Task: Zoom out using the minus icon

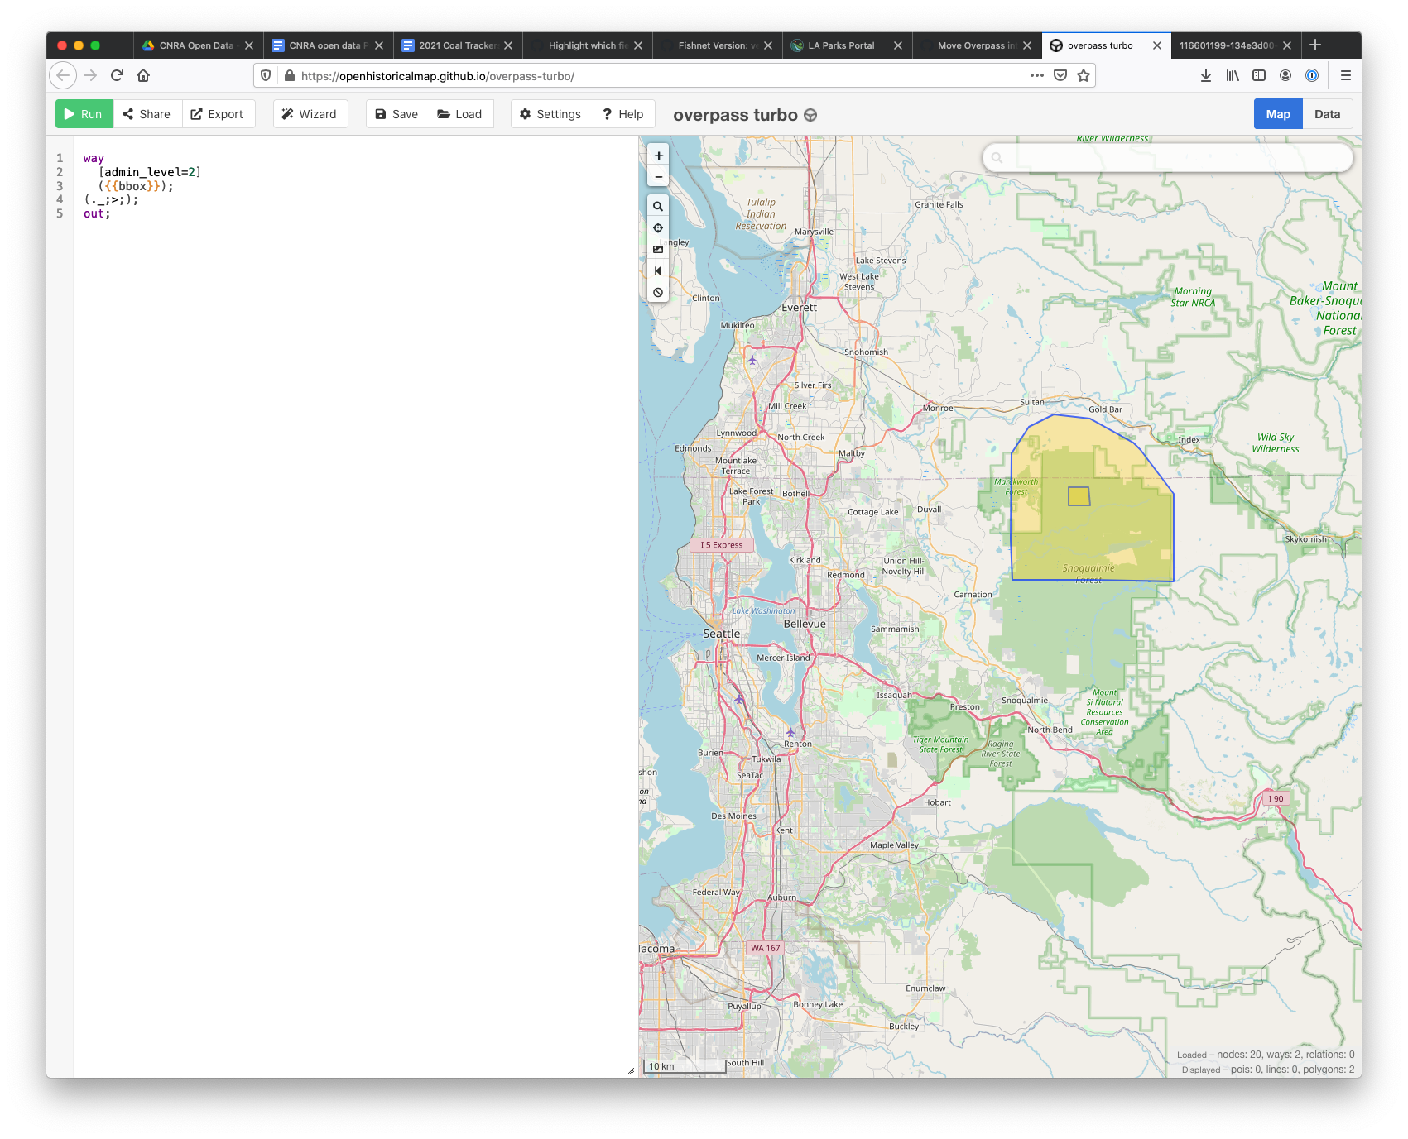Action: [x=658, y=176]
